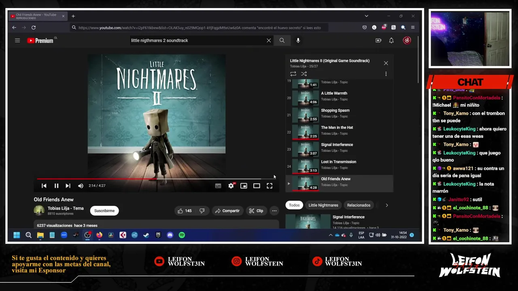Viewport: 518px width, 291px height.
Task: Select Old Friends Anew playlist entry
Action: click(339, 183)
